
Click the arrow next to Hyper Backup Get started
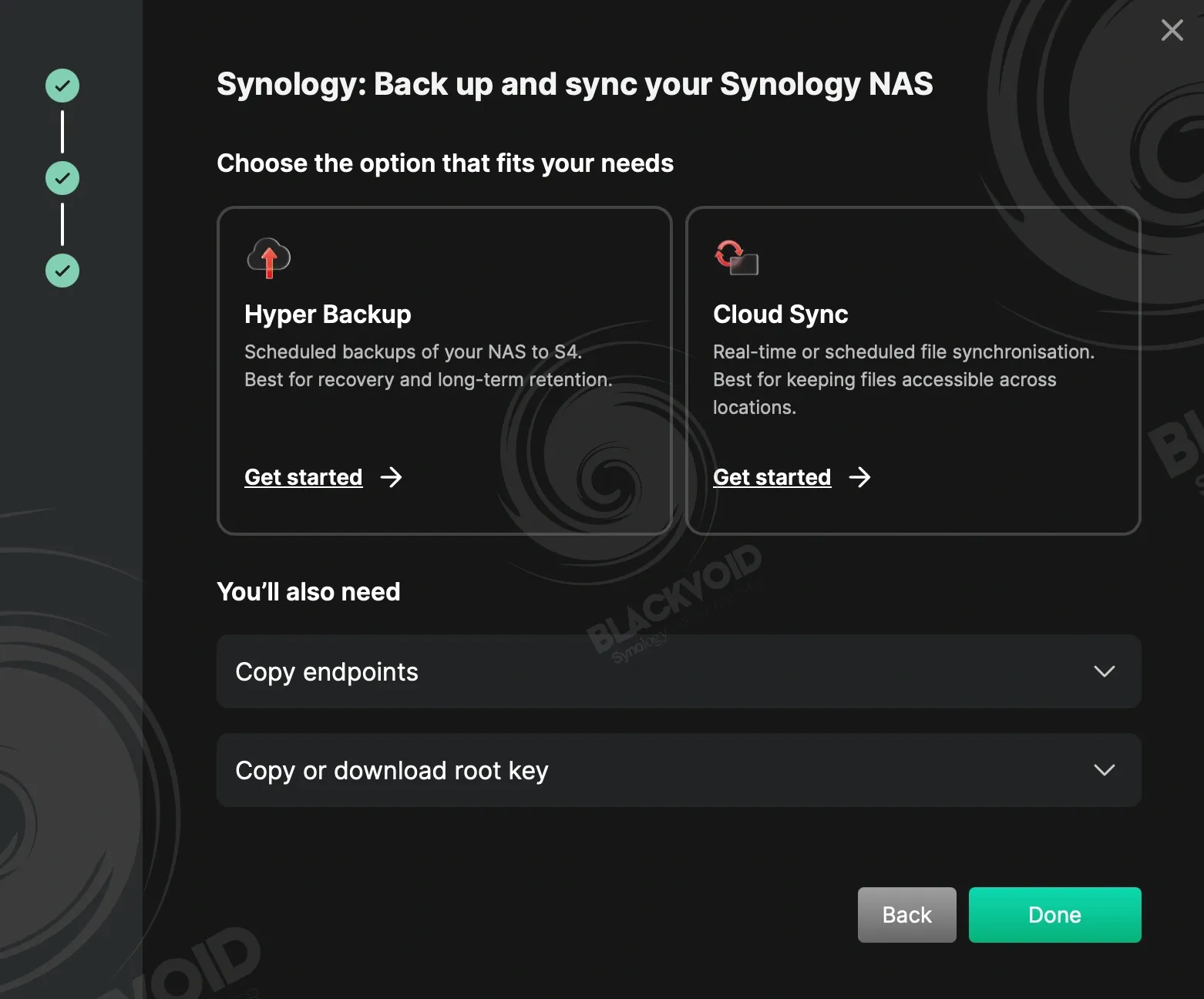pos(392,477)
